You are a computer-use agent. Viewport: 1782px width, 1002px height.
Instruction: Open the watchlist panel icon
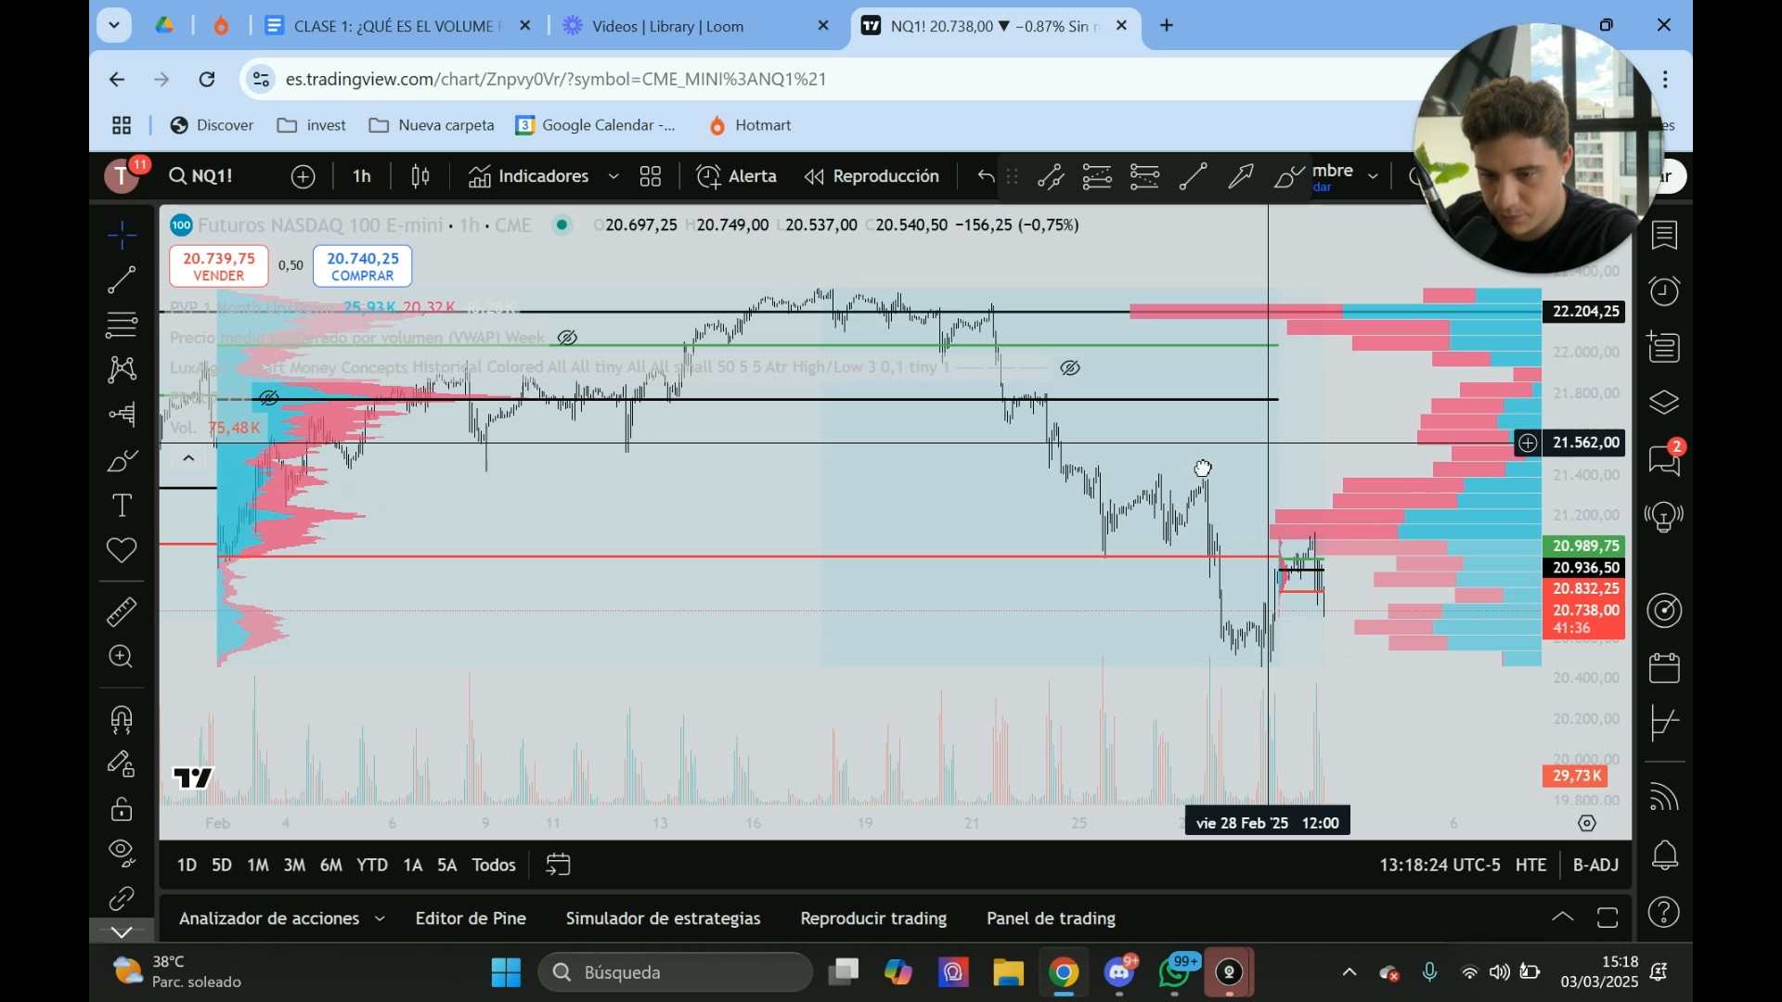(1665, 236)
